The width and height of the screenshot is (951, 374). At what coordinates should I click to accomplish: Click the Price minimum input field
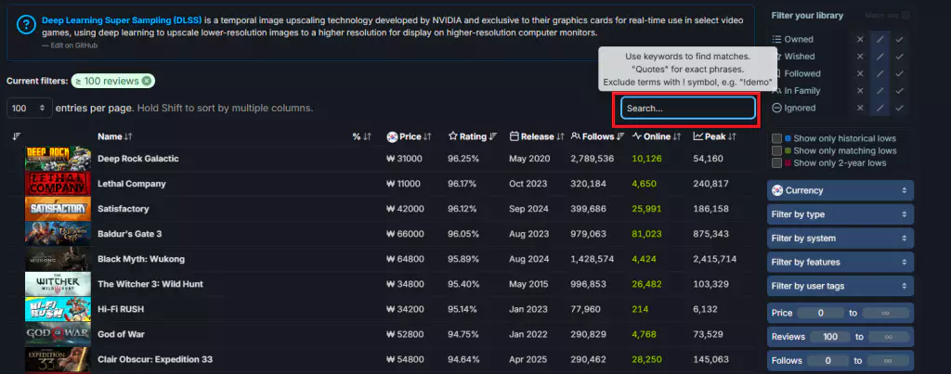[x=820, y=314]
